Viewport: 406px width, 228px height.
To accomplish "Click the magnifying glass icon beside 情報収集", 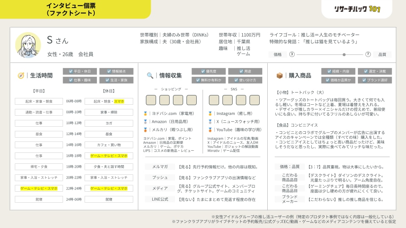I will click(150, 76).
